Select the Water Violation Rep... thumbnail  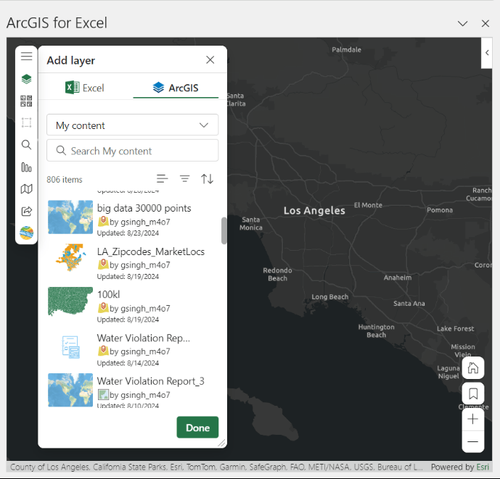(70, 347)
